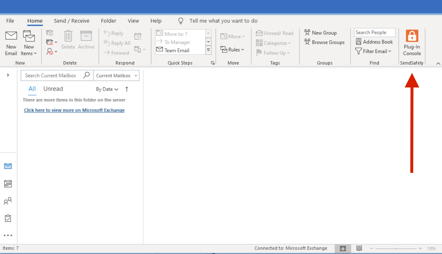Image resolution: width=442 pixels, height=254 pixels.
Task: Open the Calendar navigation icon
Action: 8,184
